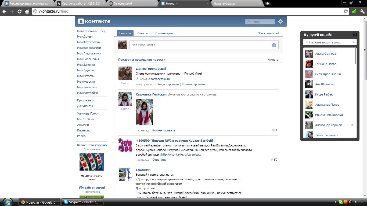The width and height of the screenshot is (367, 206).
Task: Open Skype from the taskbar
Action: tap(82, 202)
